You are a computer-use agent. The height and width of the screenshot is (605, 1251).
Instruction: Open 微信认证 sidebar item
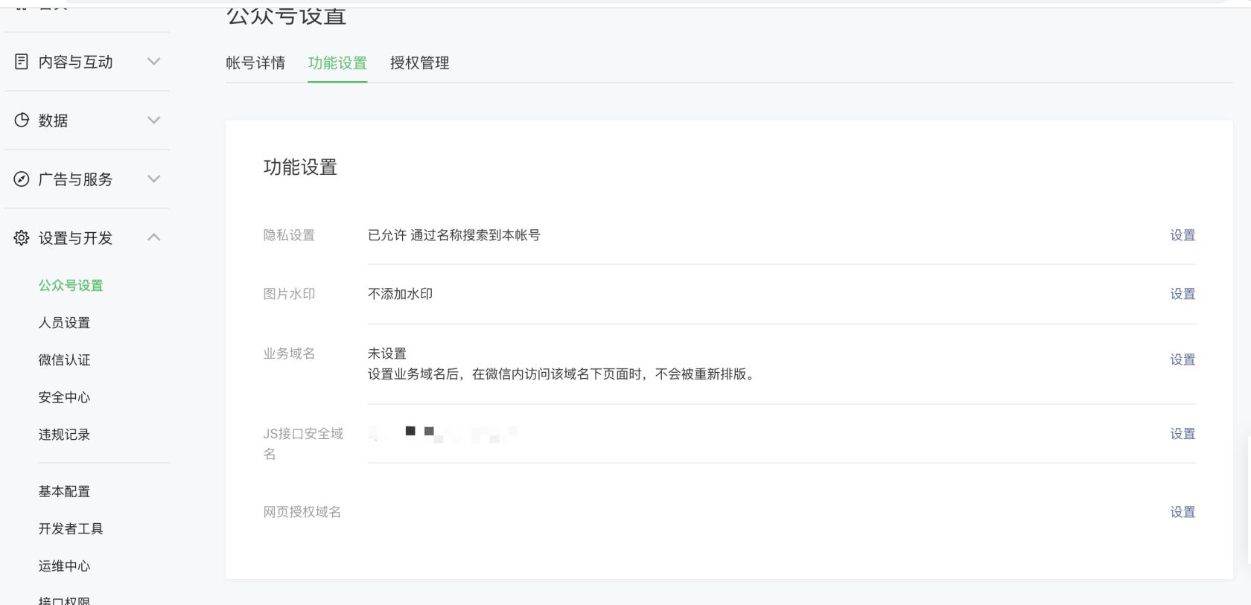tap(64, 360)
